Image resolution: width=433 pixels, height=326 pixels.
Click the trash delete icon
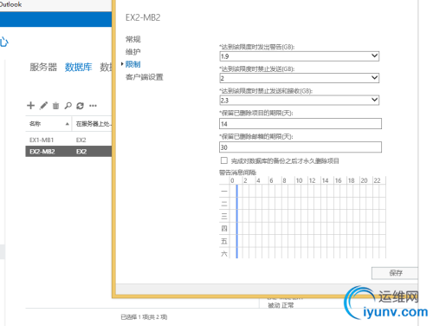click(x=55, y=106)
